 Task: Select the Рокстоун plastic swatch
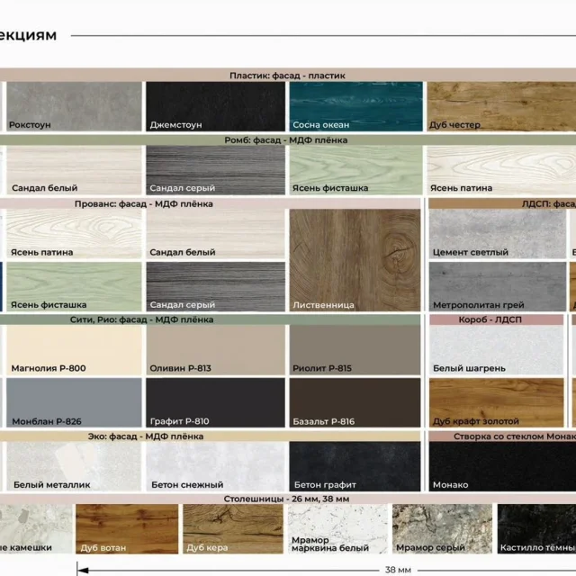(x=74, y=106)
